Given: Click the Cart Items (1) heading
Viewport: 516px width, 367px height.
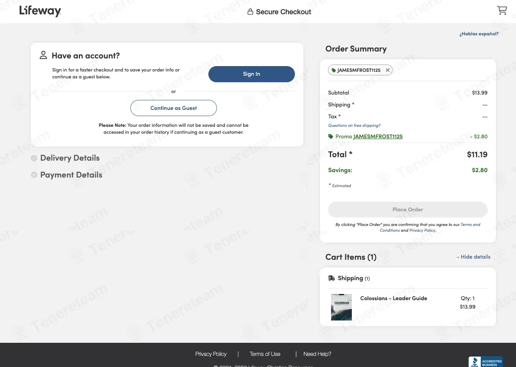Looking at the screenshot, I should tap(351, 257).
